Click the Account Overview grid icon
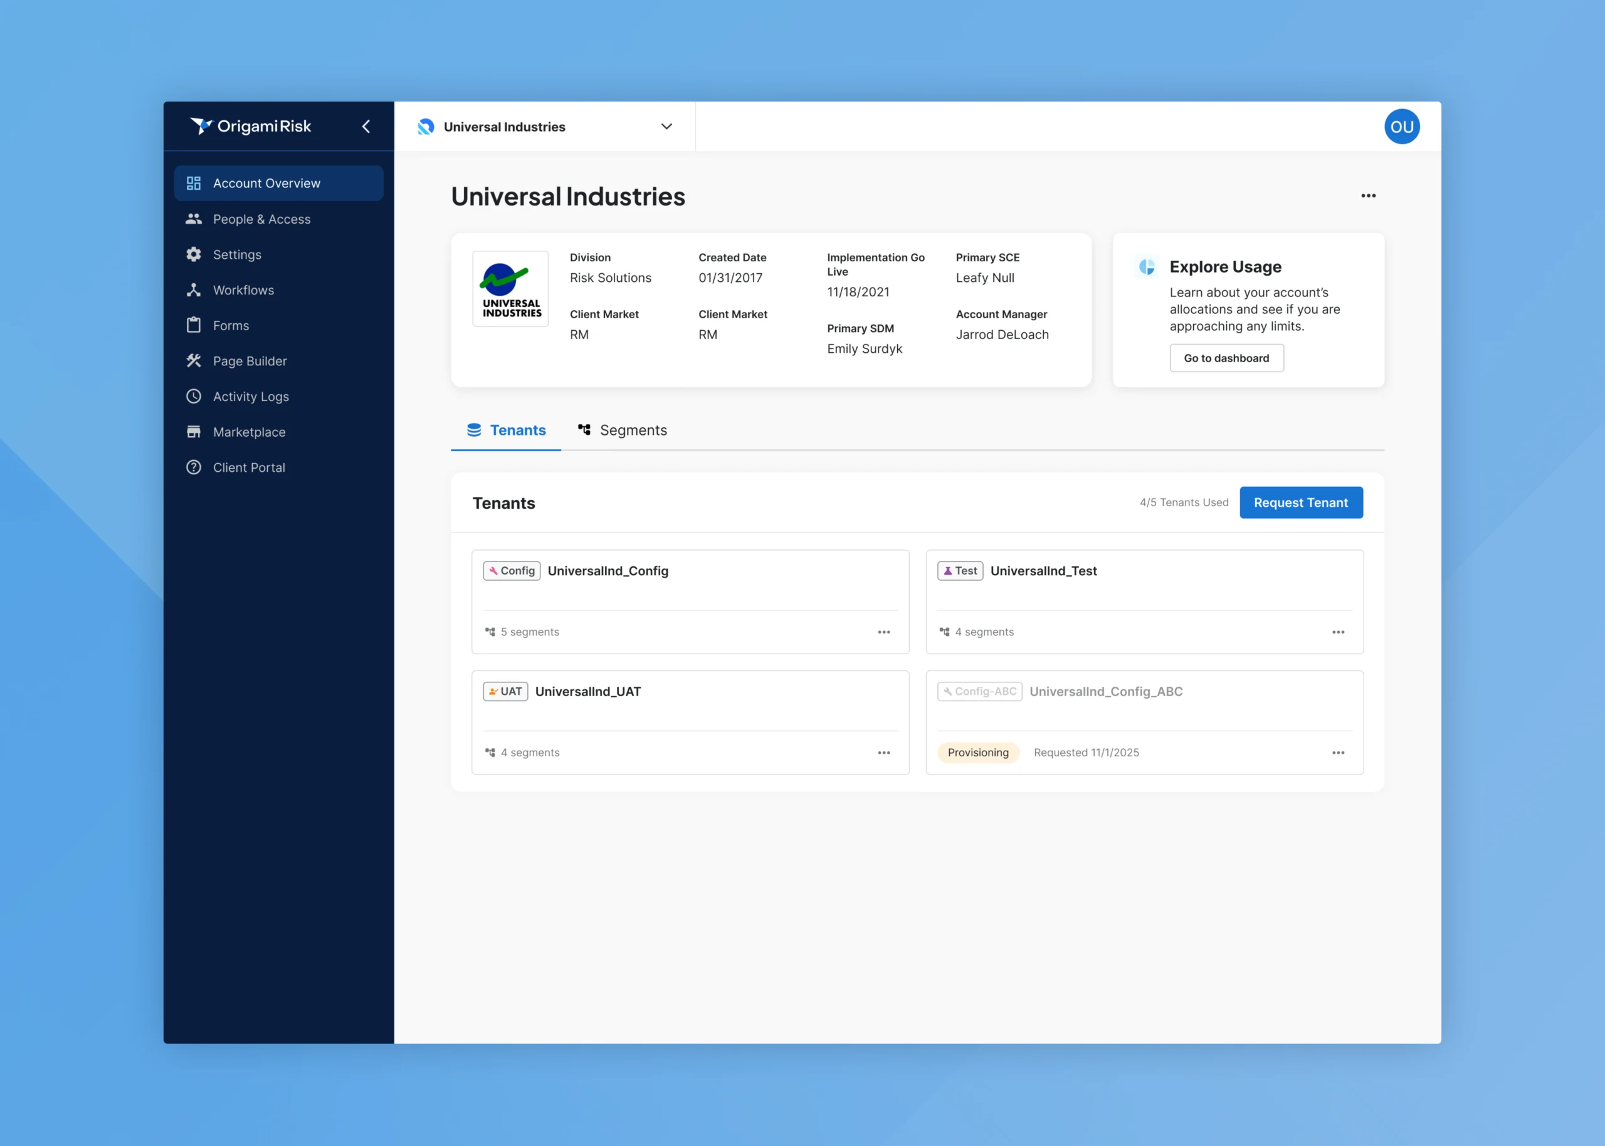This screenshot has height=1146, width=1605. (x=194, y=184)
